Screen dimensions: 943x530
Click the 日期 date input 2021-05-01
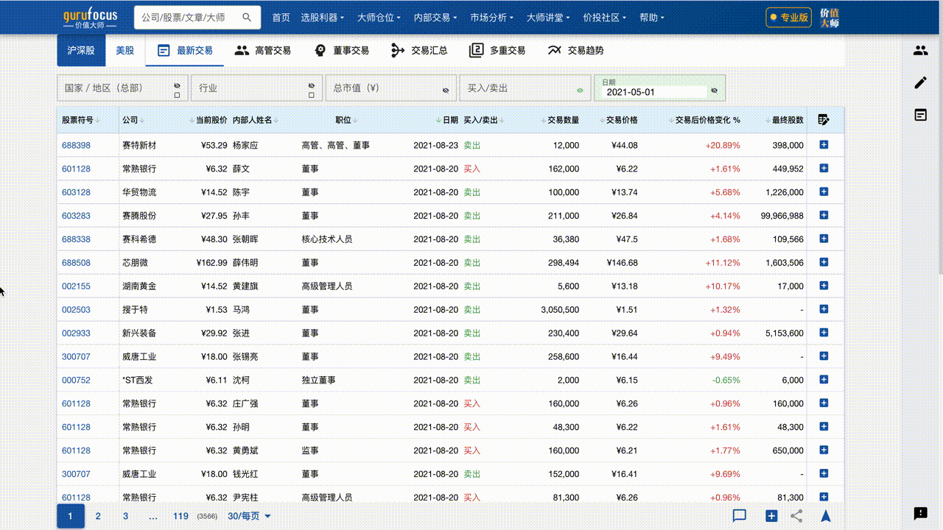pos(654,93)
